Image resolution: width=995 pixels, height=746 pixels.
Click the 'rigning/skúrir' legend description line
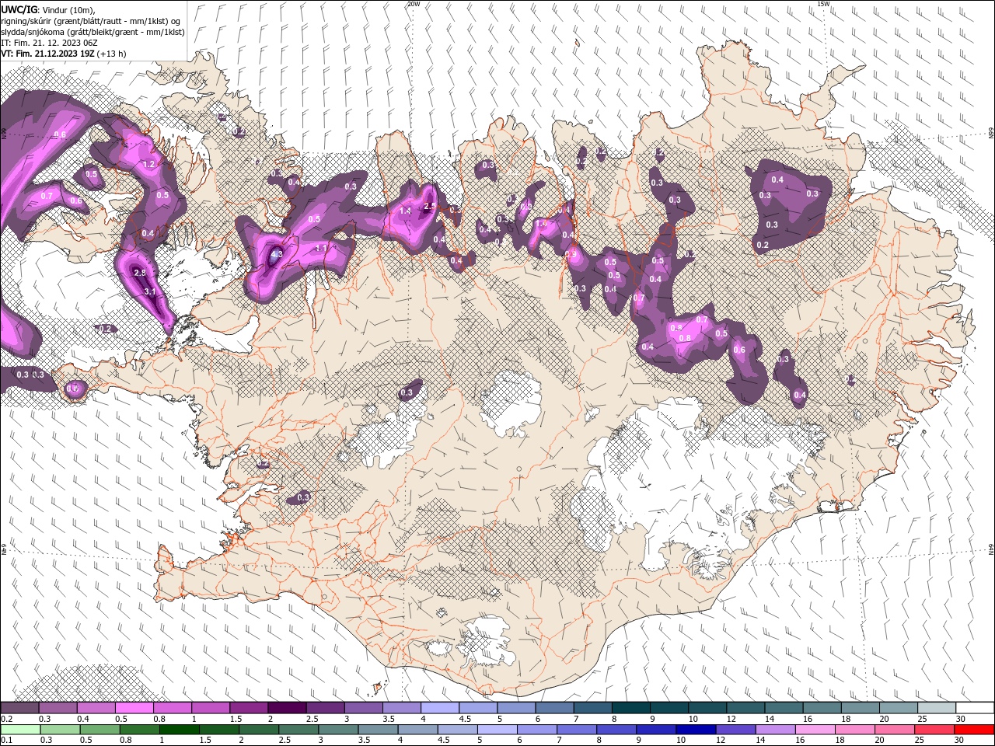(x=89, y=21)
